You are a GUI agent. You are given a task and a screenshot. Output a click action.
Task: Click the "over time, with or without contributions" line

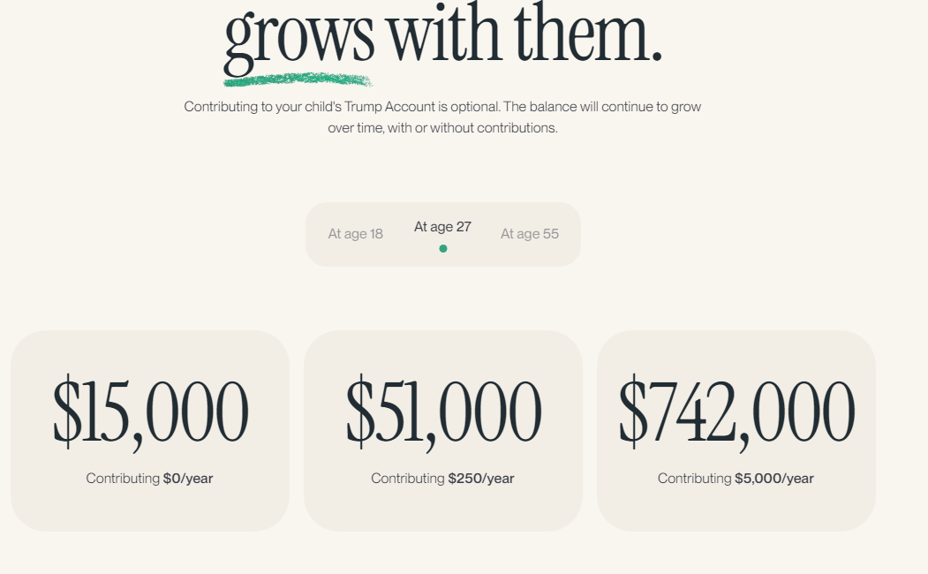pyautogui.click(x=442, y=128)
